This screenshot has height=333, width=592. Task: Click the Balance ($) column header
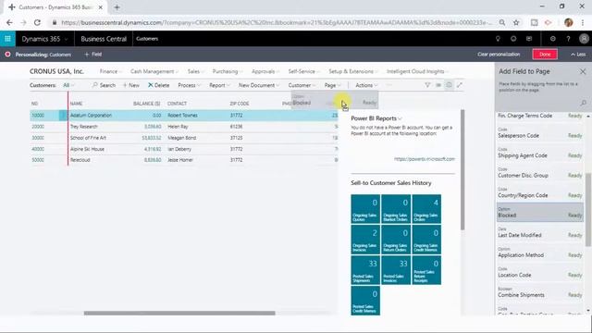tap(146, 104)
